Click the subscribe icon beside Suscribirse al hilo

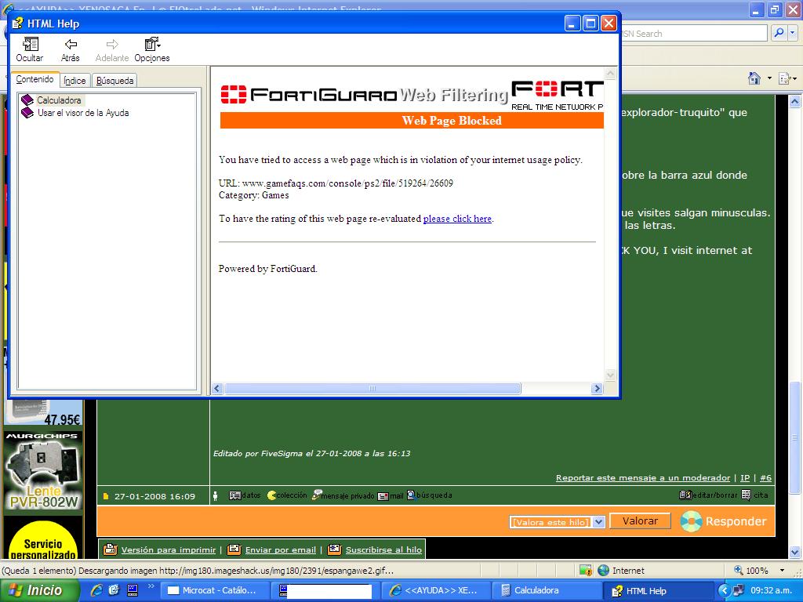pos(334,549)
